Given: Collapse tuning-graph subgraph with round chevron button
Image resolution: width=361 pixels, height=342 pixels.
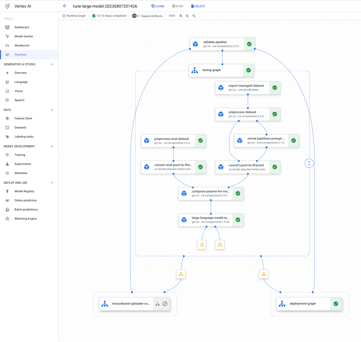Looking at the screenshot, I should (309, 163).
